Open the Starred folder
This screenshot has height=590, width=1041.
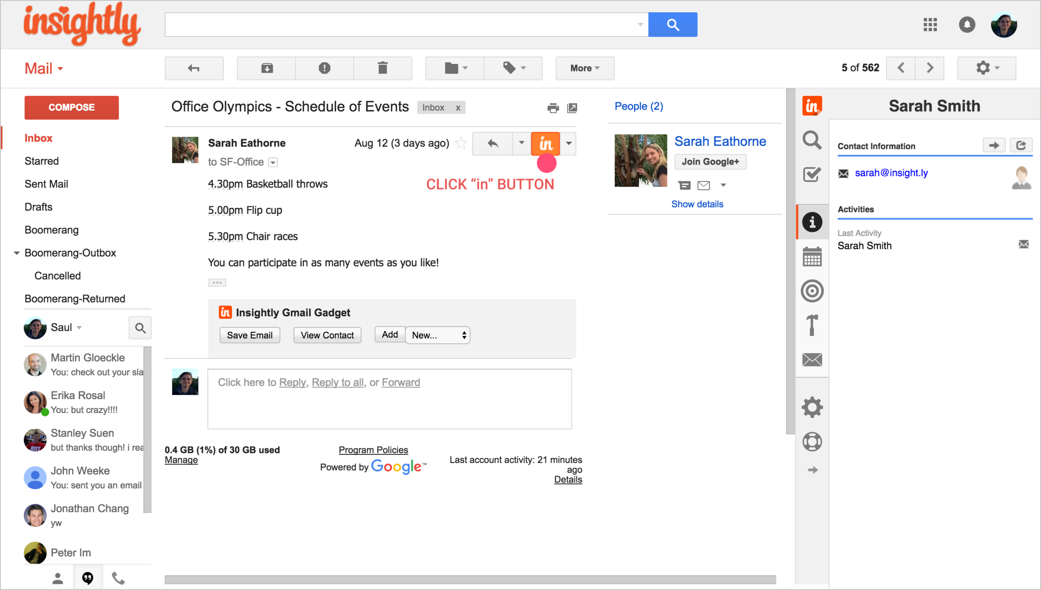tap(42, 161)
